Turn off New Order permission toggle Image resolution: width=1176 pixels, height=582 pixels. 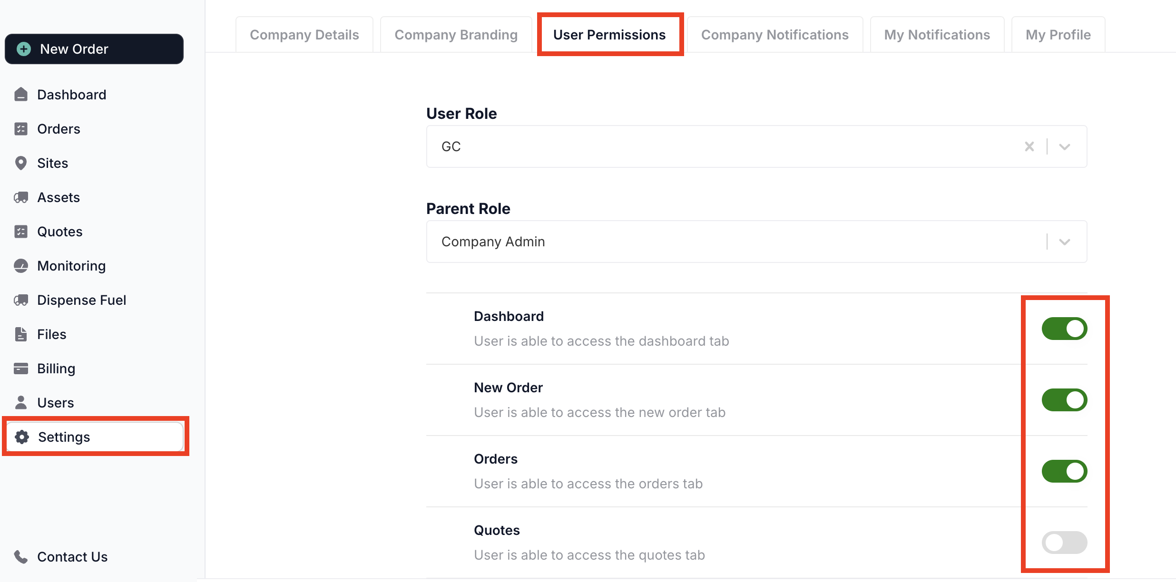click(x=1064, y=400)
